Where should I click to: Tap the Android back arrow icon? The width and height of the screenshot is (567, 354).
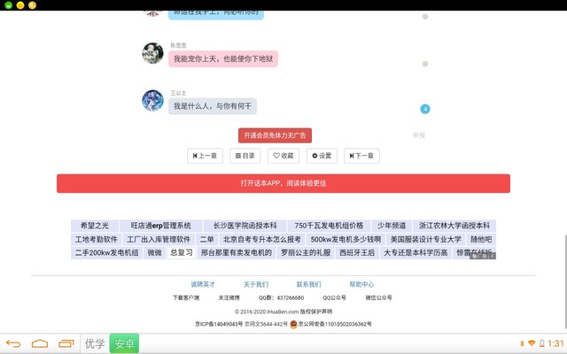coord(13,343)
